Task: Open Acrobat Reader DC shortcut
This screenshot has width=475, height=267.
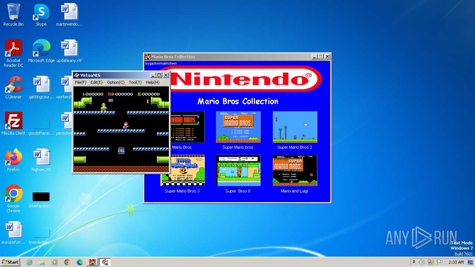Action: tap(13, 53)
